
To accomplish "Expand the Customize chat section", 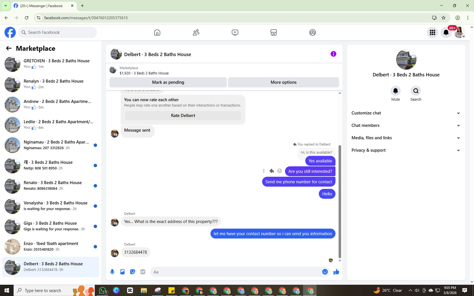I will tap(406, 113).
